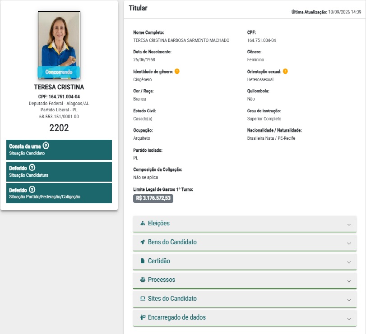Click info icon beside Orientação sexual
The width and height of the screenshot is (366, 334).
285,71
